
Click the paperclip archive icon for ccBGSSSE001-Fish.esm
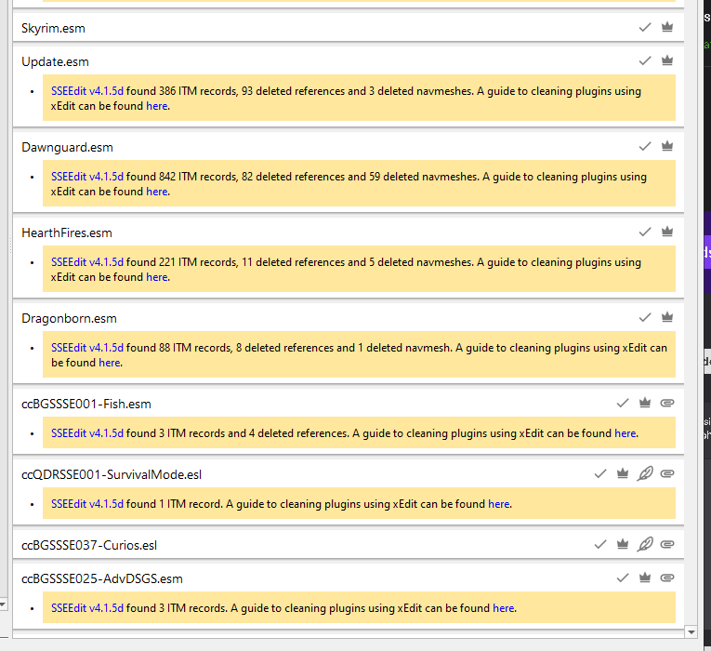pyautogui.click(x=667, y=403)
